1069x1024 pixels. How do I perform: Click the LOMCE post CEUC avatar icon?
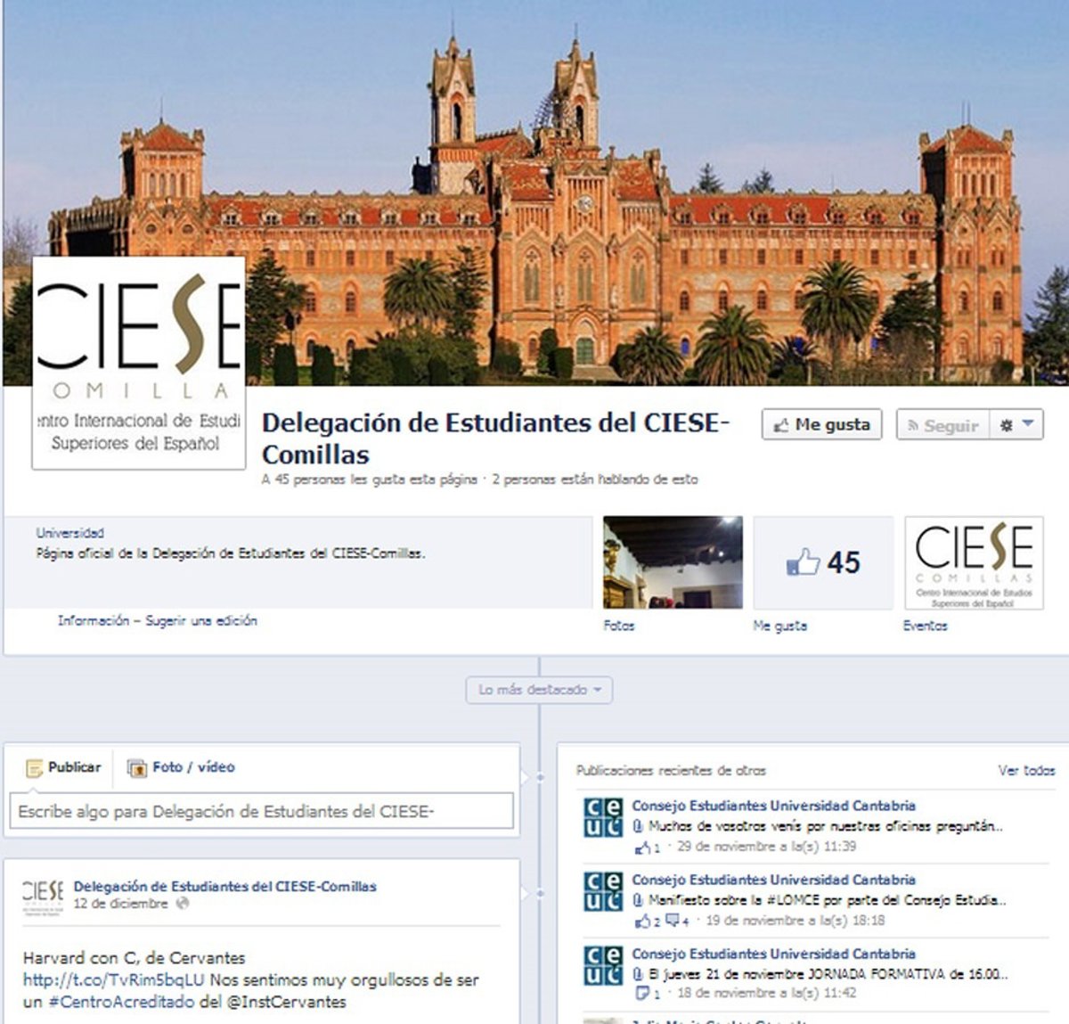(x=602, y=892)
